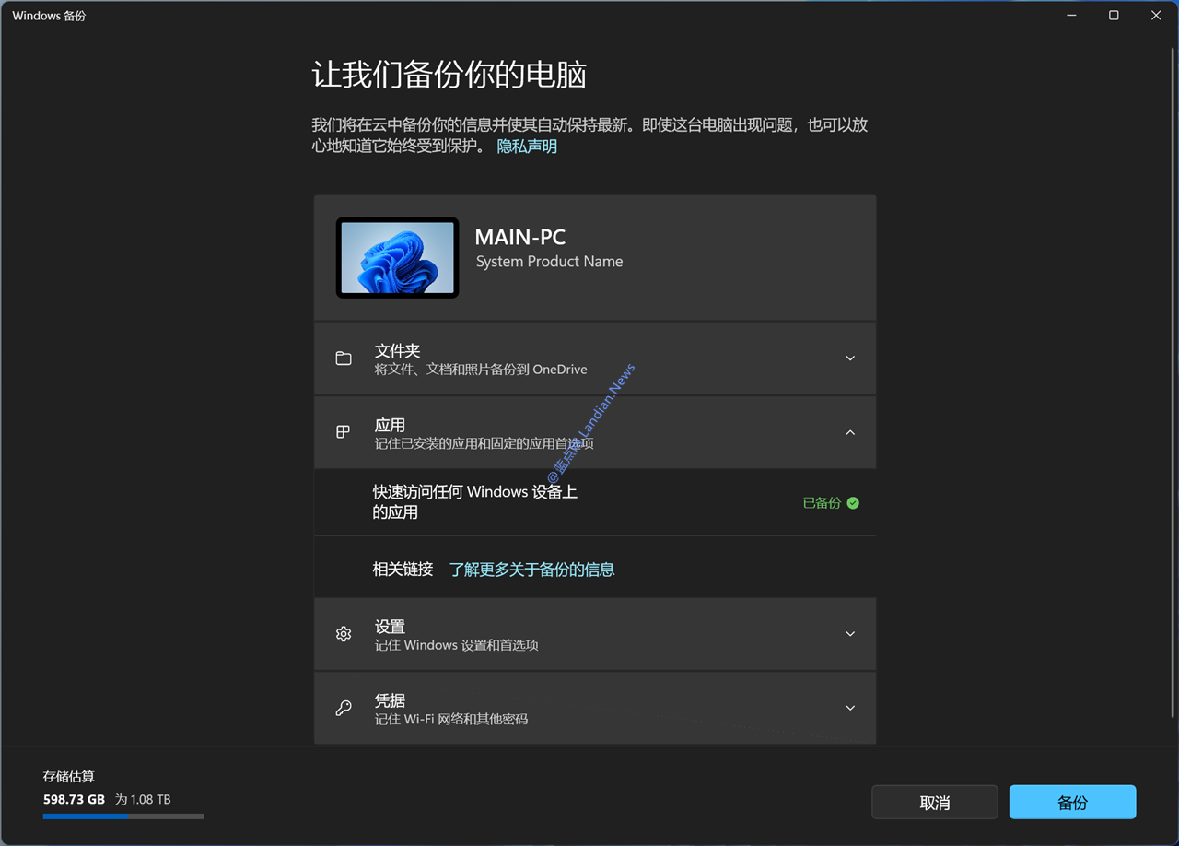Click the apps icon beside 应用
The width and height of the screenshot is (1179, 846).
coord(343,431)
